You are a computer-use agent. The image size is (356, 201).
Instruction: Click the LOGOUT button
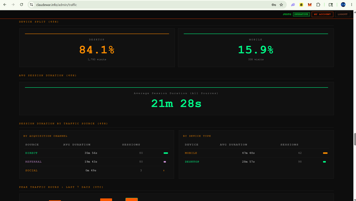coord(342,14)
